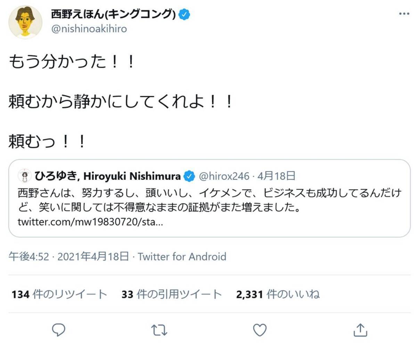Image resolution: width=417 pixels, height=346 pixels.
Task: Click the share upload icon
Action: point(360,329)
